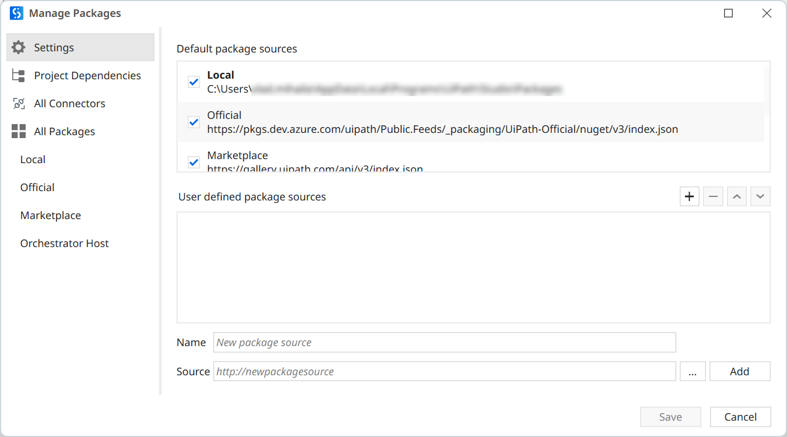Select Local from the sidebar list
This screenshot has height=437, width=787.
pos(32,159)
